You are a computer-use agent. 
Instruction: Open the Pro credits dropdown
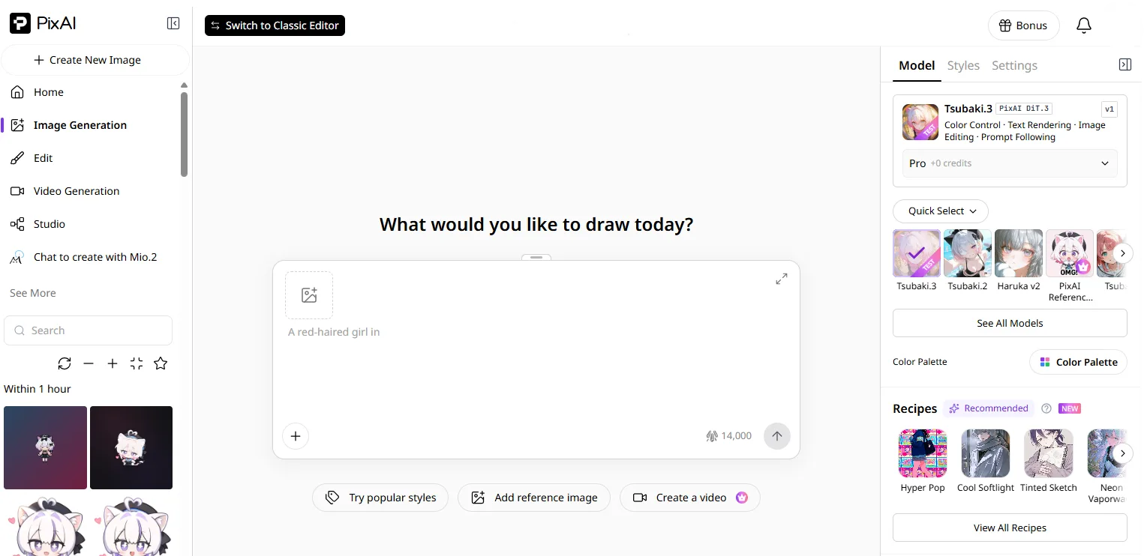pos(1010,163)
